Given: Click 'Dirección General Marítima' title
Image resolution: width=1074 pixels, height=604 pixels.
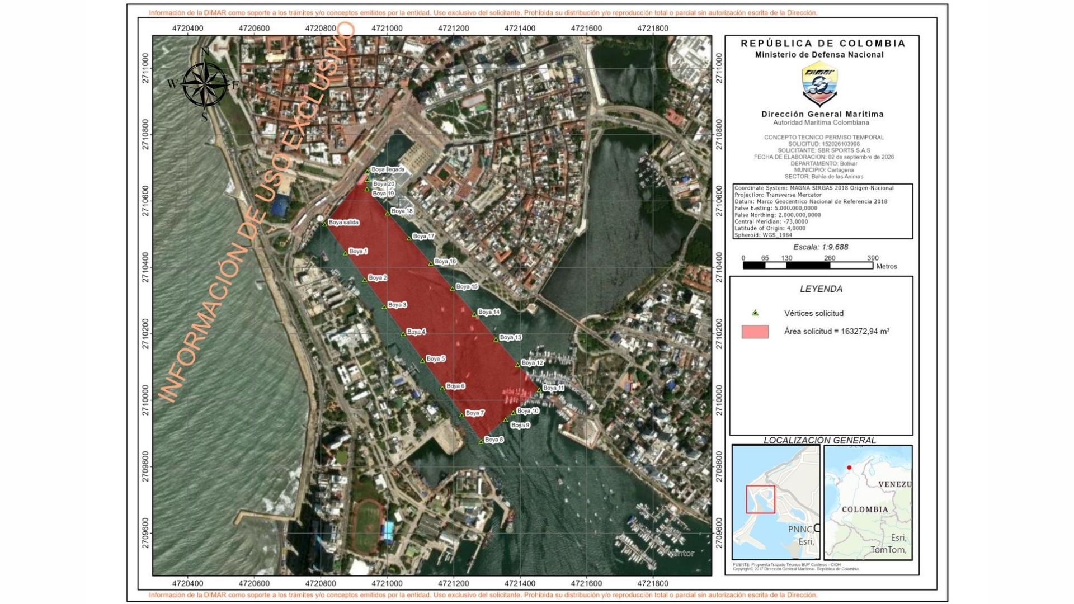Looking at the screenshot, I should pyautogui.click(x=822, y=114).
